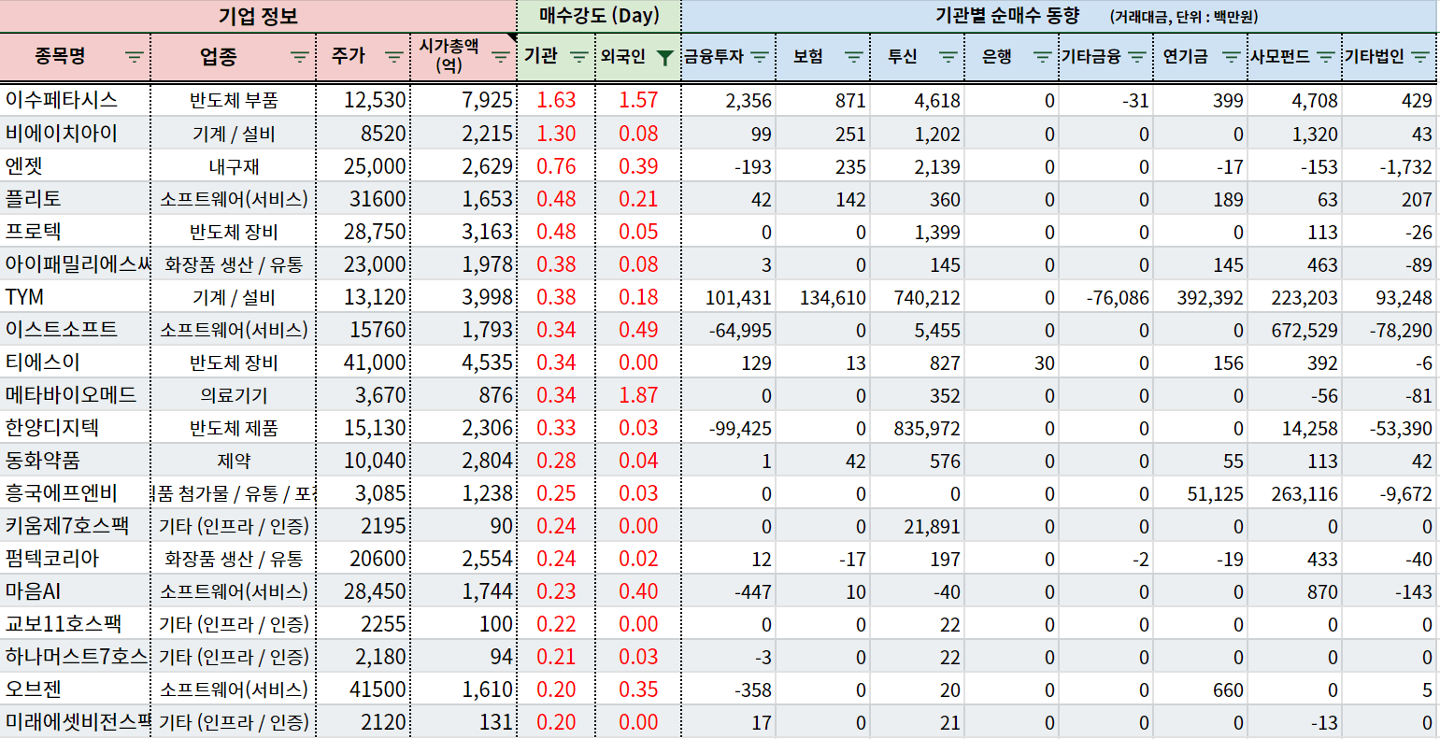Select the 제약 industry cell
The height and width of the screenshot is (739, 1440).
(234, 460)
